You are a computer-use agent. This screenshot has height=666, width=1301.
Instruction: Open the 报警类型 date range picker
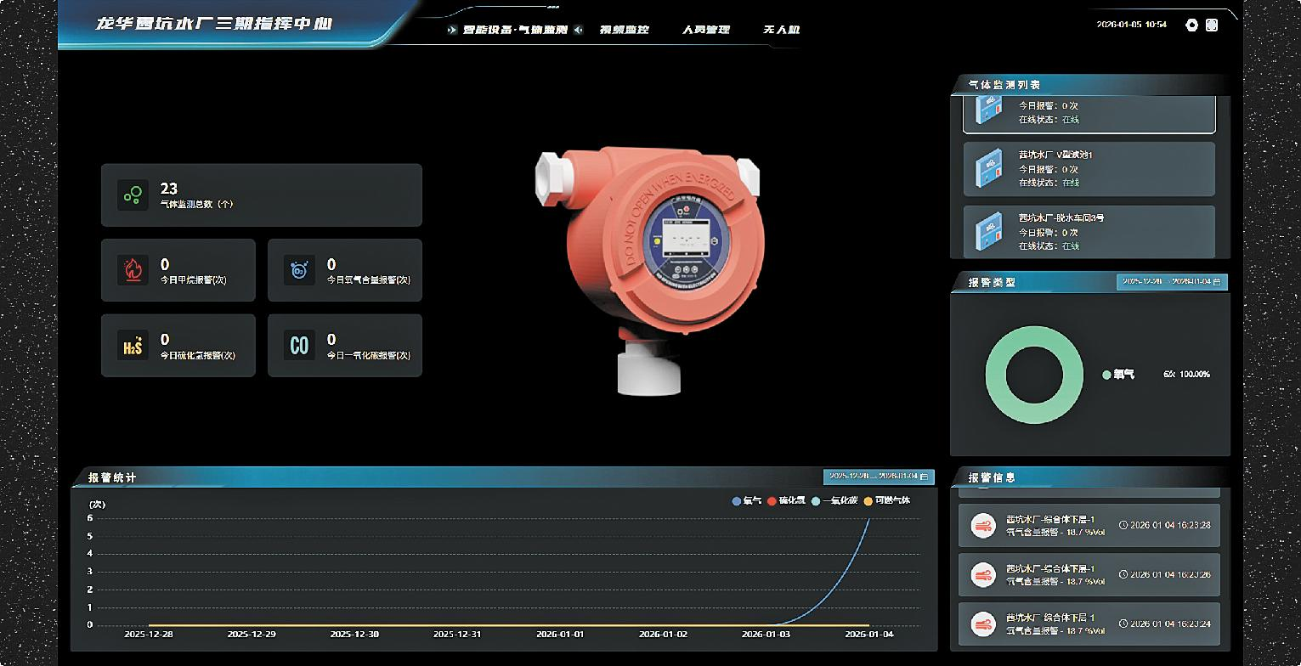click(1171, 281)
